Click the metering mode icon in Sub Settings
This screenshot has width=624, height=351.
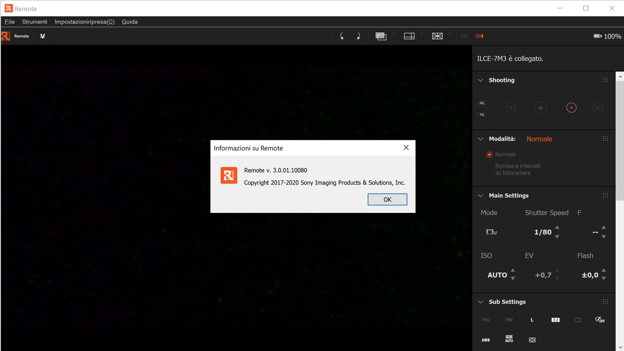pyautogui.click(x=532, y=340)
